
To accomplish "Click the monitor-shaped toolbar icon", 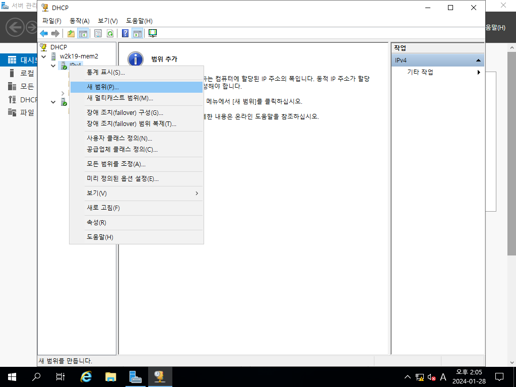I will tap(153, 33).
